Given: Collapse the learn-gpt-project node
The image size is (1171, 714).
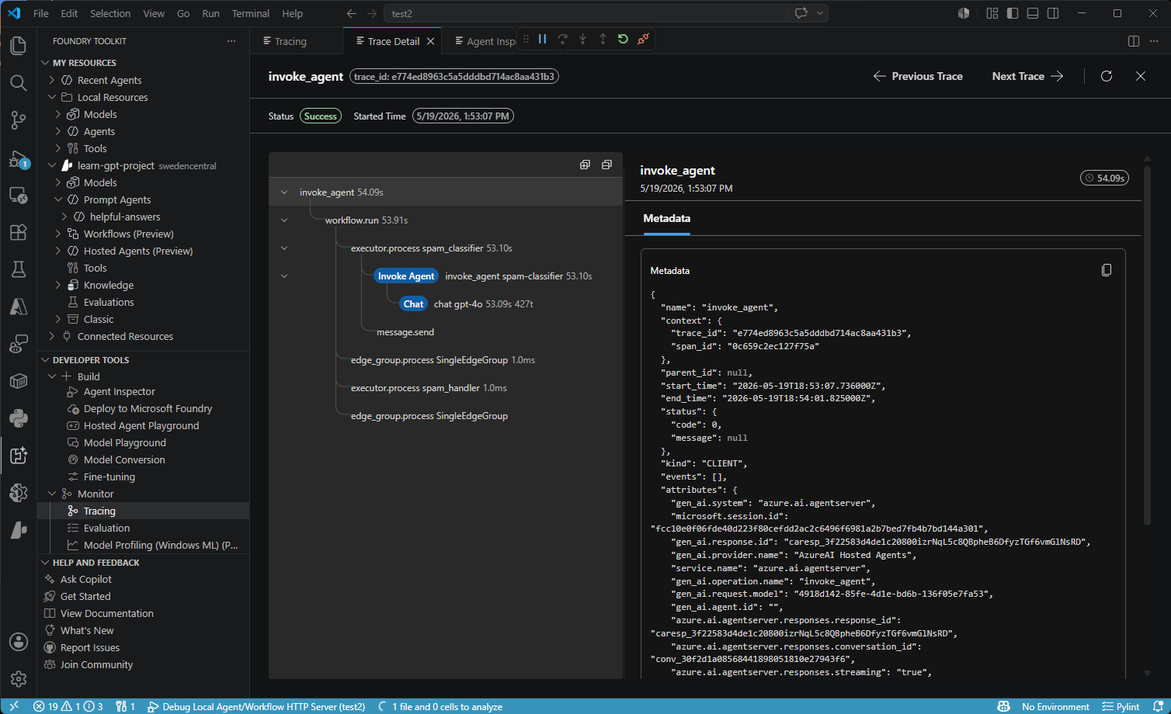Looking at the screenshot, I should (52, 165).
